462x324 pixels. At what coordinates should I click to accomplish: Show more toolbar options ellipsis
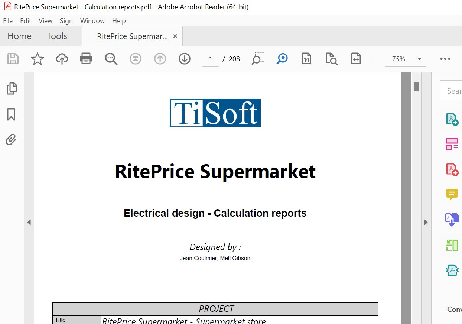[445, 59]
